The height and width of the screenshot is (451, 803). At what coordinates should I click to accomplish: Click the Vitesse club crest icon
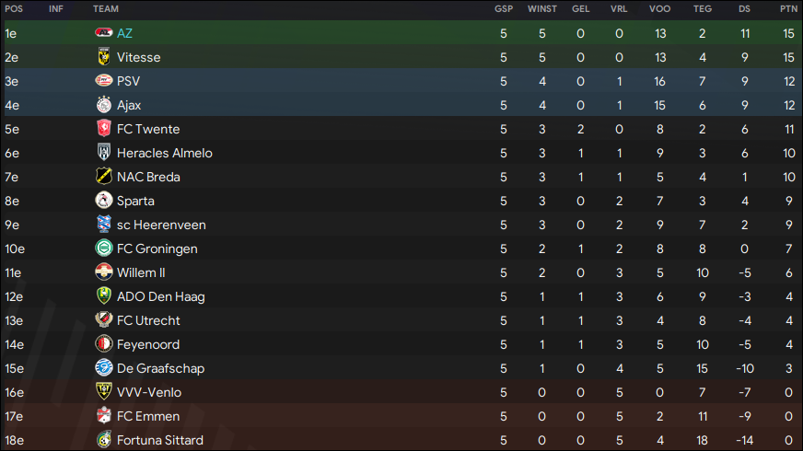tap(104, 57)
